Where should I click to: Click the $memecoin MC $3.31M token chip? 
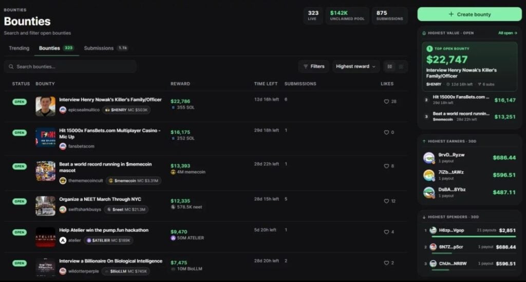[x=134, y=181]
